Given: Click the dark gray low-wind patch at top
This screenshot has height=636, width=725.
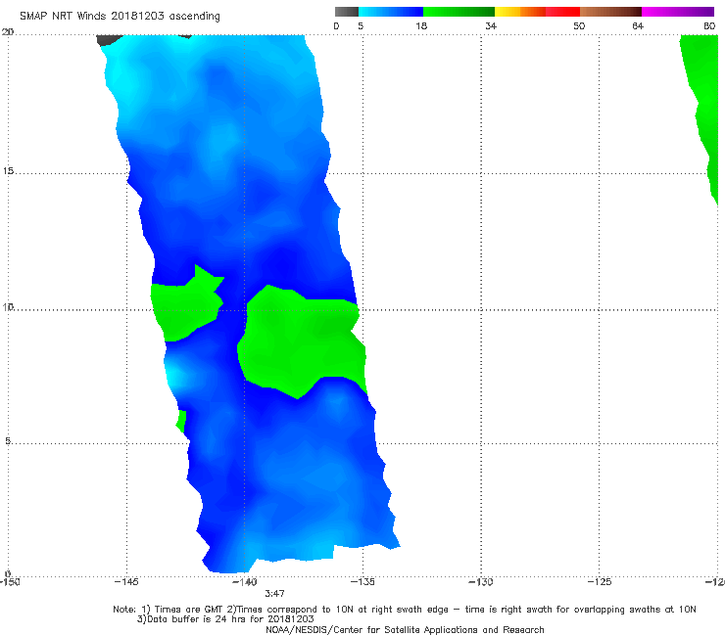Looking at the screenshot, I should (x=109, y=40).
